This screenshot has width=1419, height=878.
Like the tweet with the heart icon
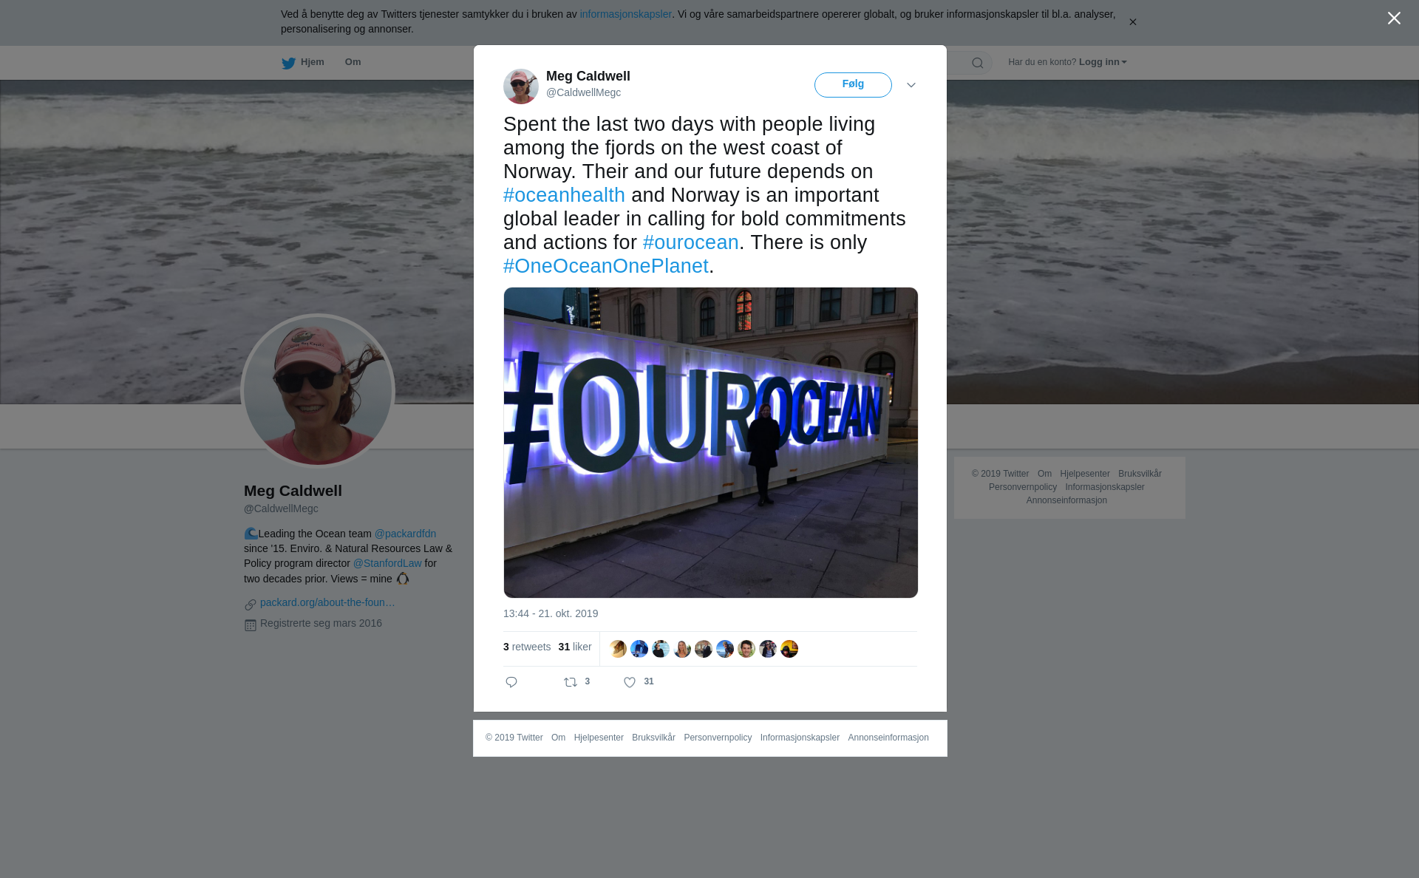(630, 682)
